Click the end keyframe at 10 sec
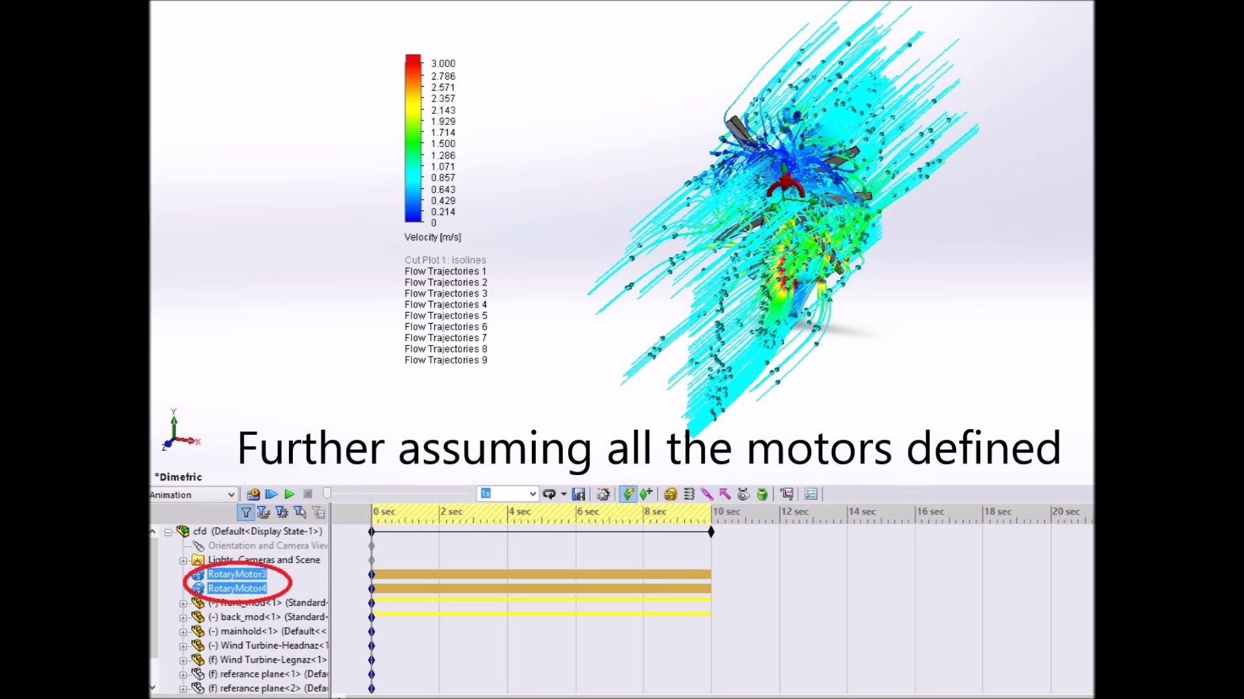 tap(711, 532)
